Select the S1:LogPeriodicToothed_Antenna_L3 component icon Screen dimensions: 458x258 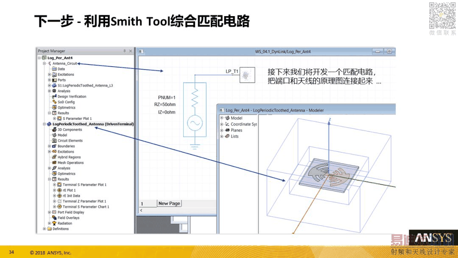pyautogui.click(x=54, y=85)
